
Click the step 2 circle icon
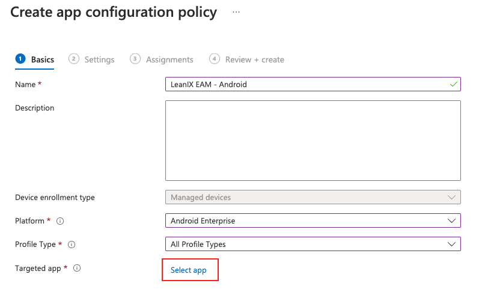(x=74, y=59)
